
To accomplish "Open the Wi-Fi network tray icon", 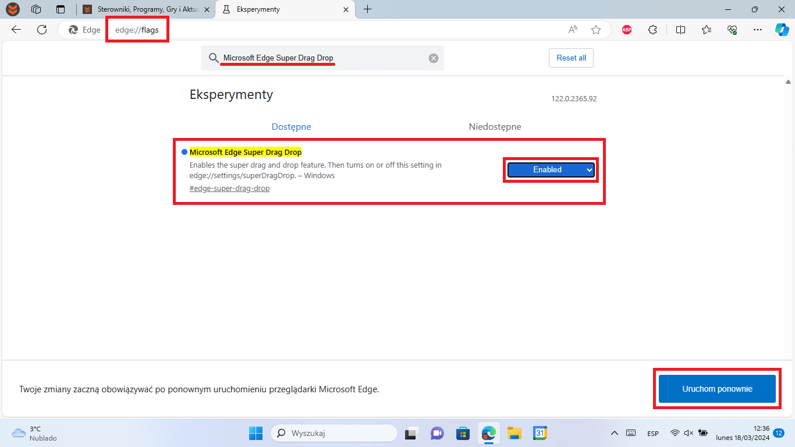I will (x=675, y=433).
